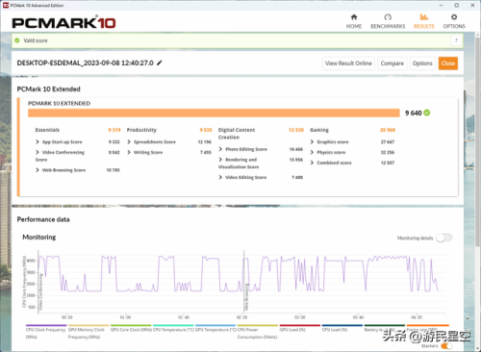Viewport: 481px width, 352px height.
Task: Select the Results bar chart icon
Action: [x=424, y=17]
